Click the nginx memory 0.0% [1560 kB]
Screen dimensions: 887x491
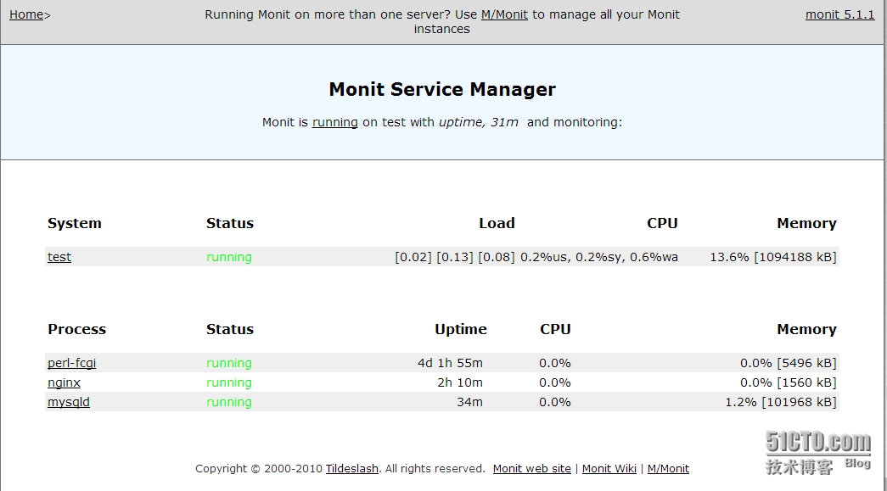pos(789,382)
